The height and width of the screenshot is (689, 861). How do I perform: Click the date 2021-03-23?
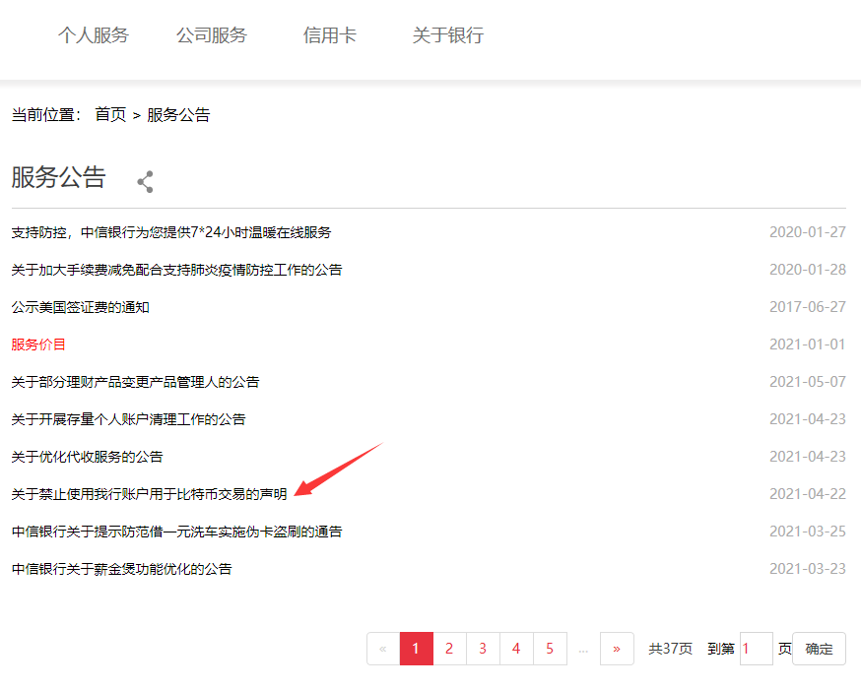point(808,569)
